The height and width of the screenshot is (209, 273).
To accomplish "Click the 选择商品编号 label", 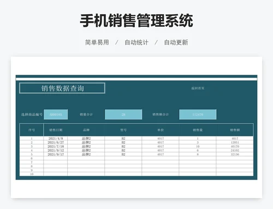I will coord(32,115).
